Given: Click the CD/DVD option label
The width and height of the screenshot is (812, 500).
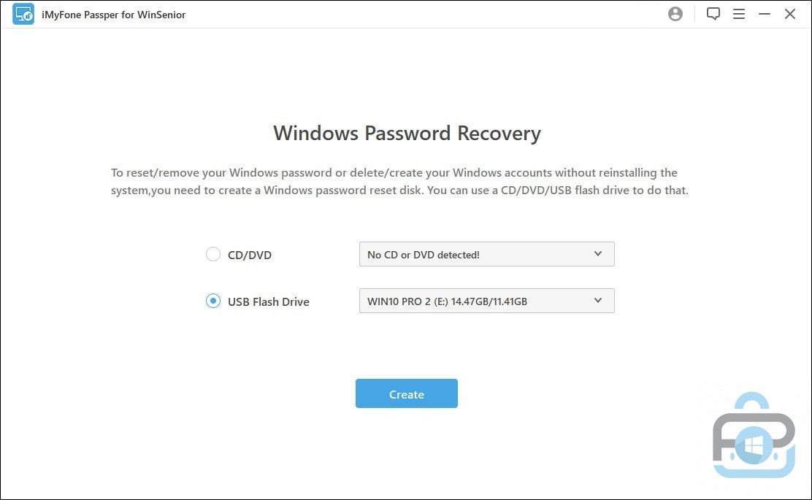Looking at the screenshot, I should pos(250,255).
